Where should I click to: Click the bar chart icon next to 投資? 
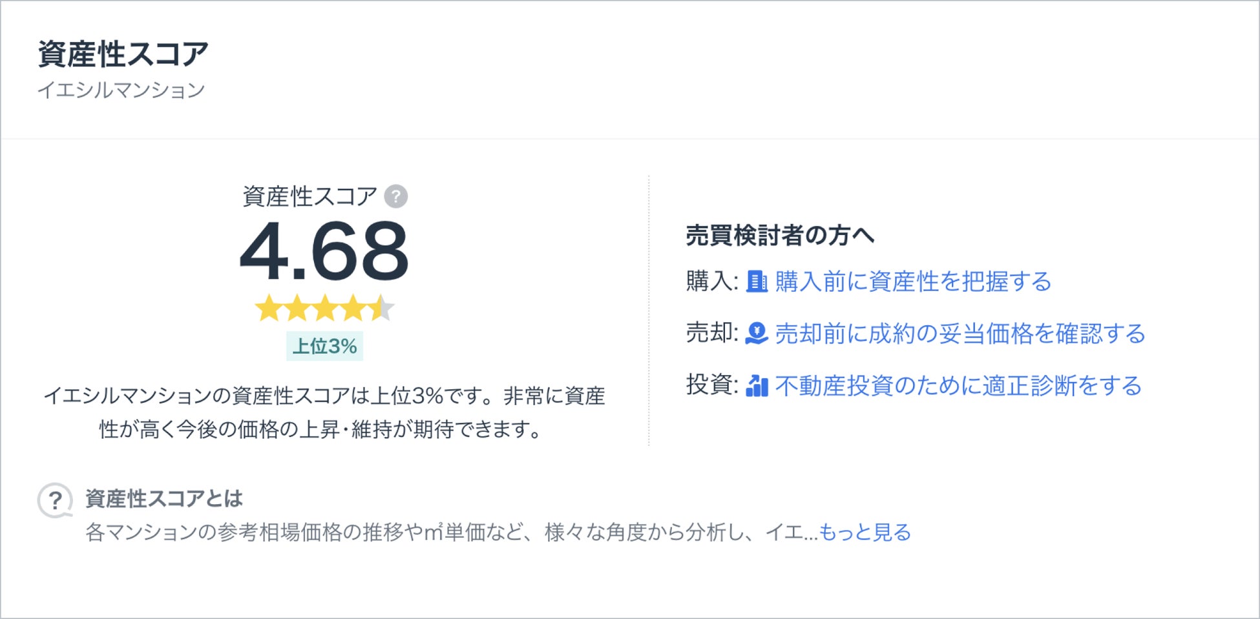pos(757,385)
